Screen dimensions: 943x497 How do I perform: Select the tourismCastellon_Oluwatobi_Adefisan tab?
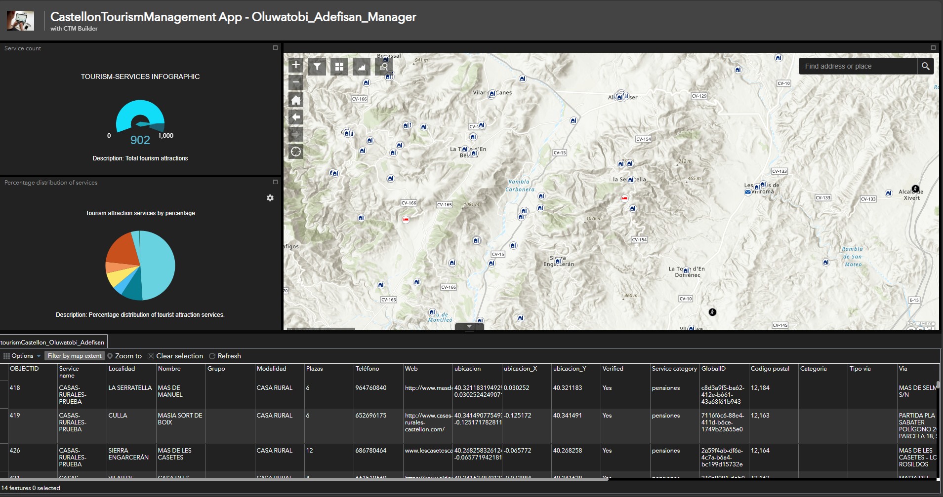click(x=53, y=342)
